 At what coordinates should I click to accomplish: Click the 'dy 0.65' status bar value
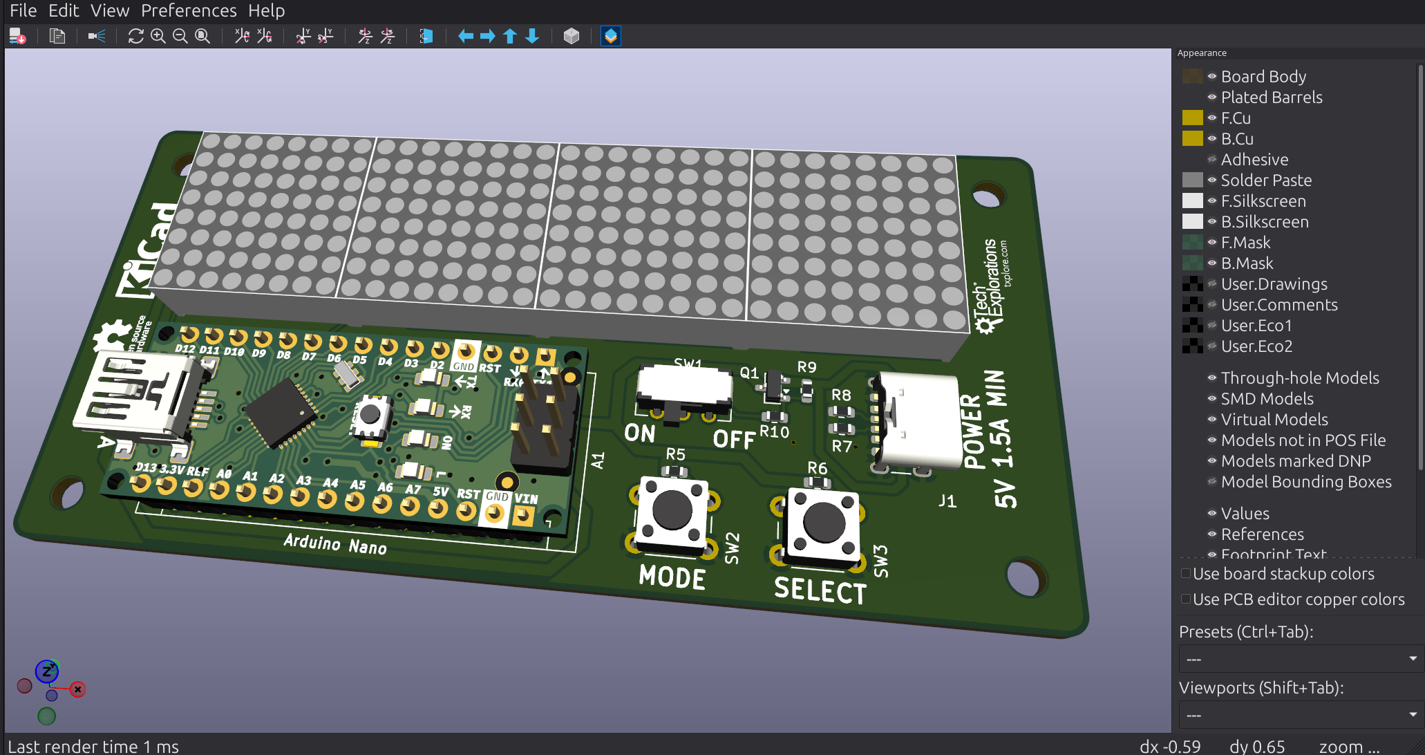1257,746
